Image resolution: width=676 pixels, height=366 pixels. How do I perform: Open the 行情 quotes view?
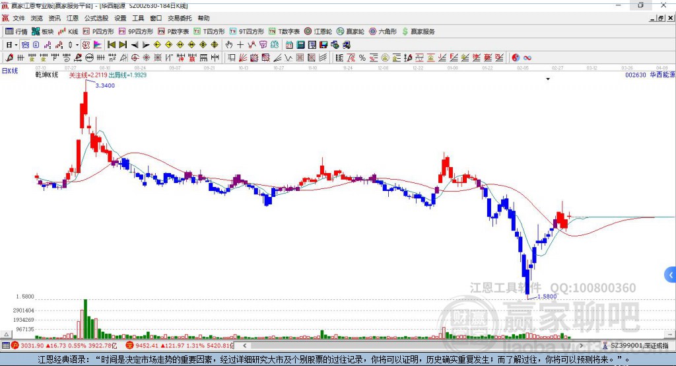[x=16, y=32]
